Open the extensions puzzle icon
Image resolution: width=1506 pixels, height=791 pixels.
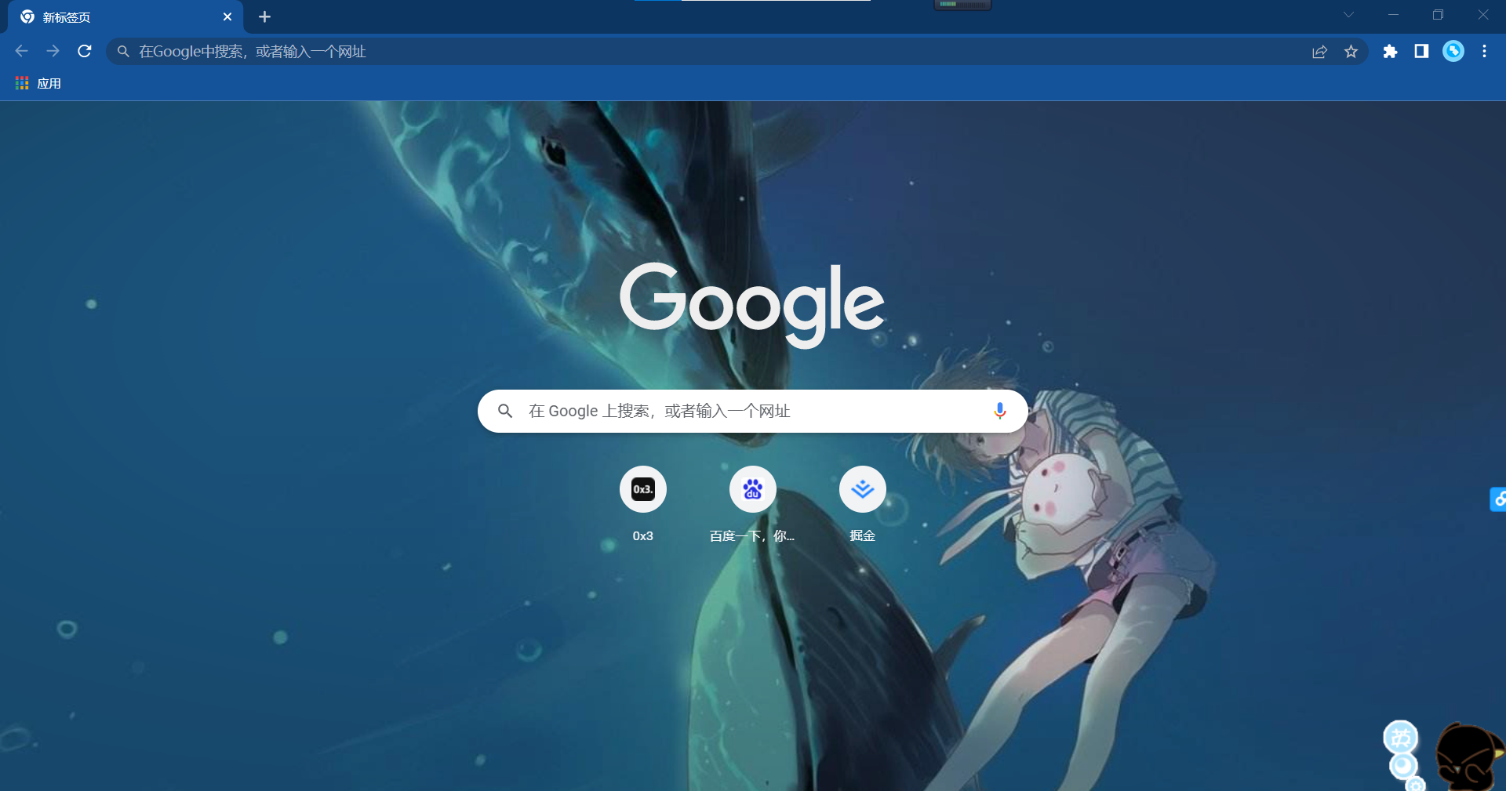point(1390,52)
